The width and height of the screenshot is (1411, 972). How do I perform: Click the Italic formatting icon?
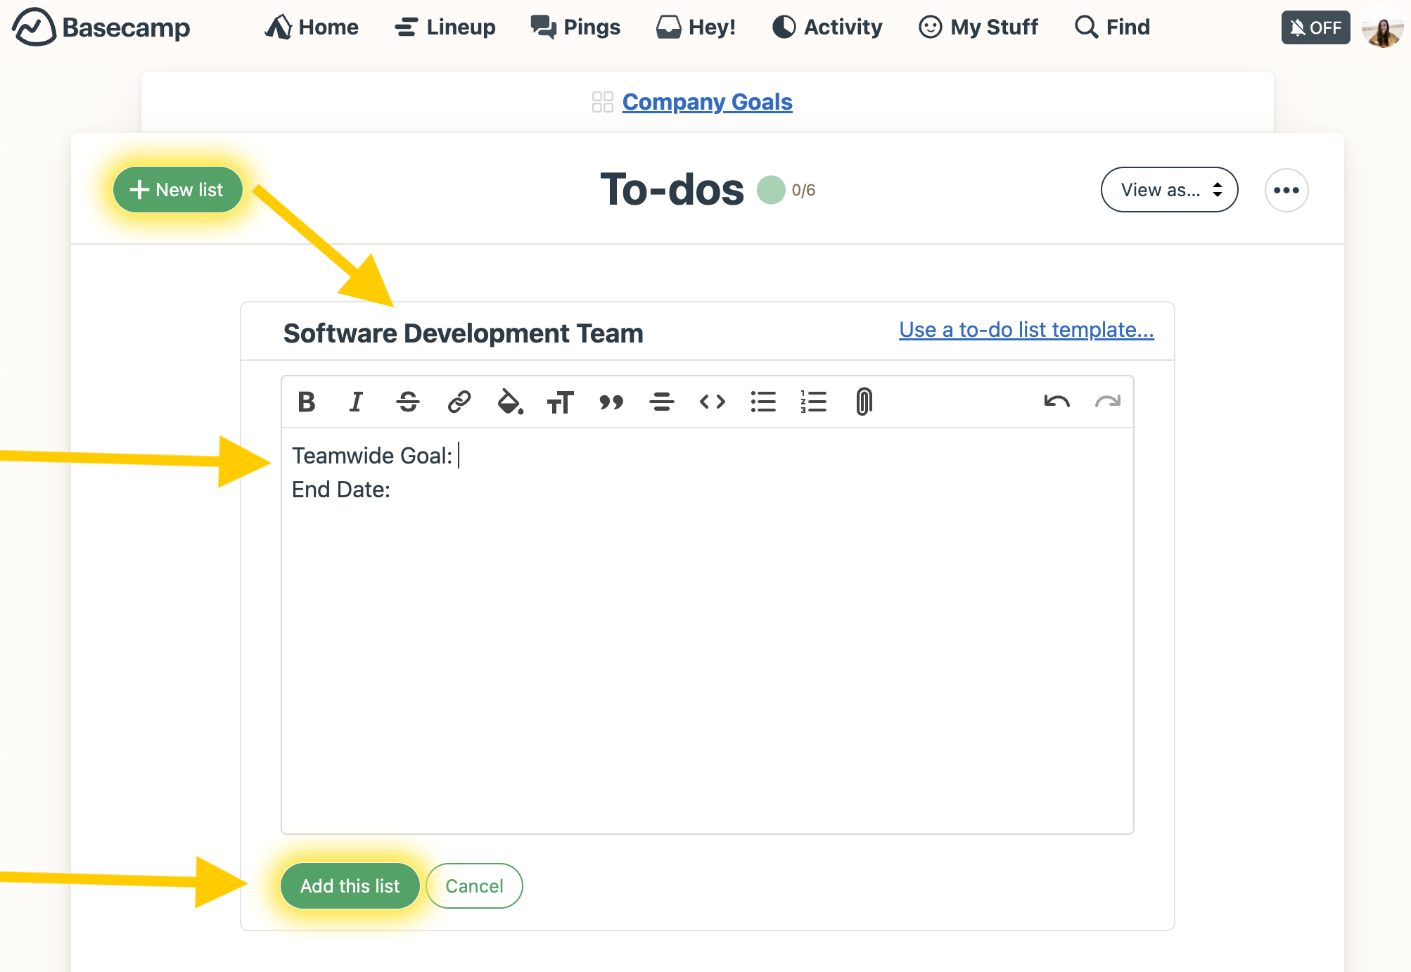[357, 401]
